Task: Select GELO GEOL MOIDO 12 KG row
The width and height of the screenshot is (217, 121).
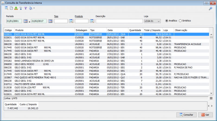Action: tap(106, 64)
